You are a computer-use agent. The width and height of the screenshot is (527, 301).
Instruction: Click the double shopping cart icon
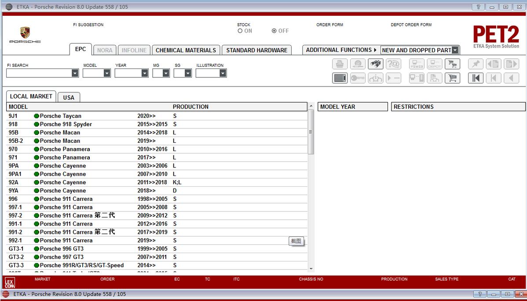coord(452,64)
